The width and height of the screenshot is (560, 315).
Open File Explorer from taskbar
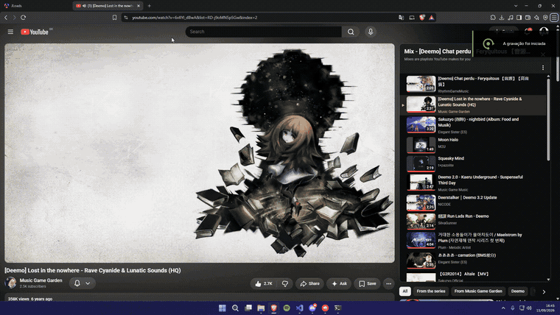pyautogui.click(x=261, y=308)
